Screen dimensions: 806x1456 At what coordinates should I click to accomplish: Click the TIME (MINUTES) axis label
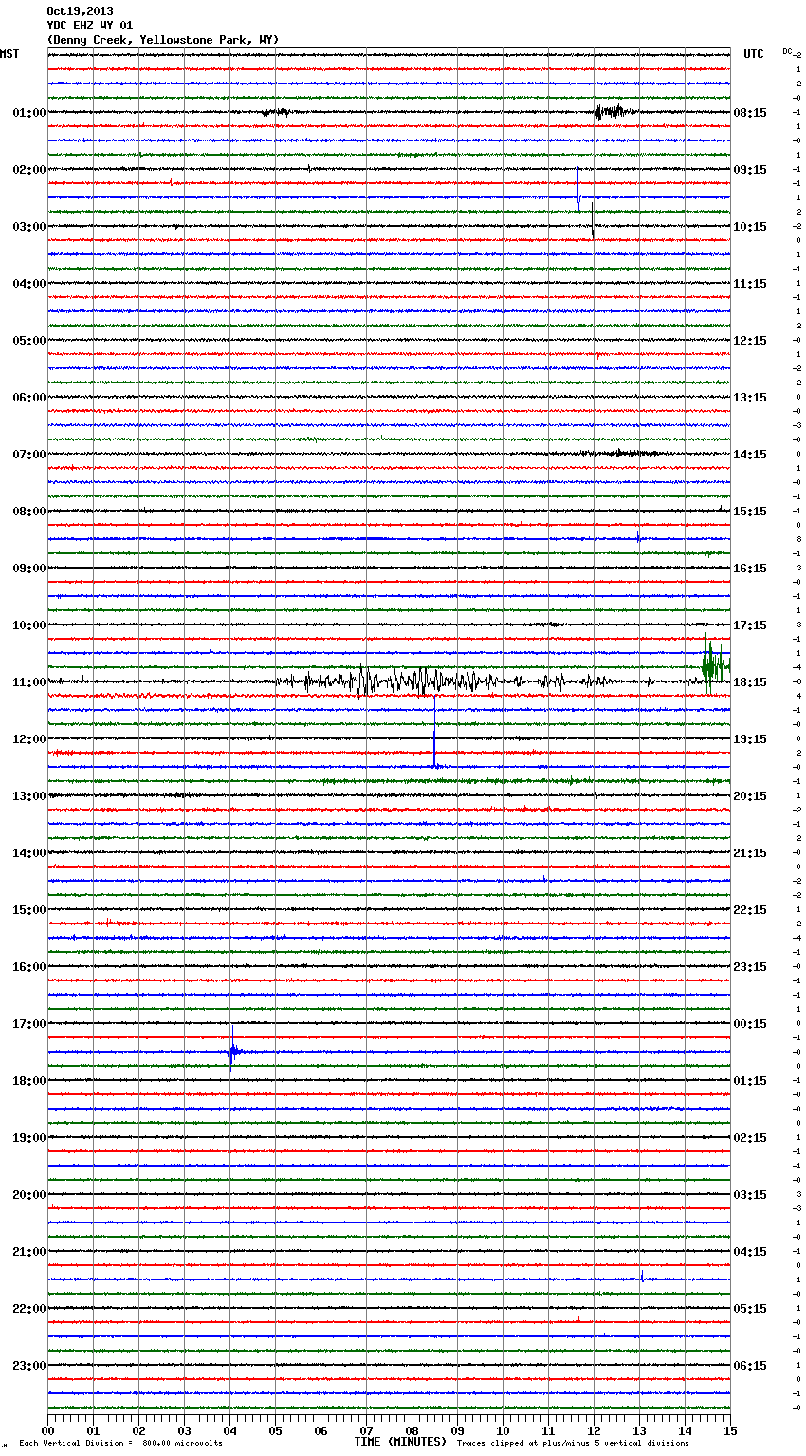(x=400, y=1442)
